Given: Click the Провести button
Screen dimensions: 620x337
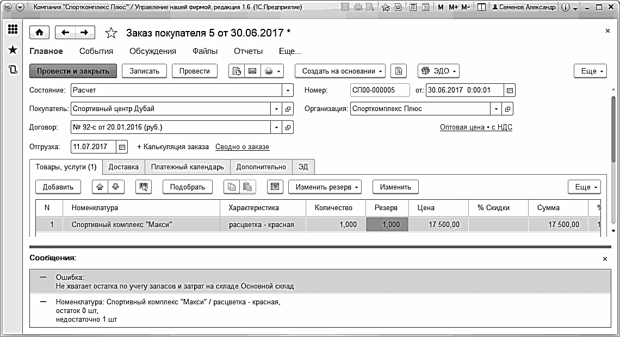Looking at the screenshot, I should click(x=195, y=71).
